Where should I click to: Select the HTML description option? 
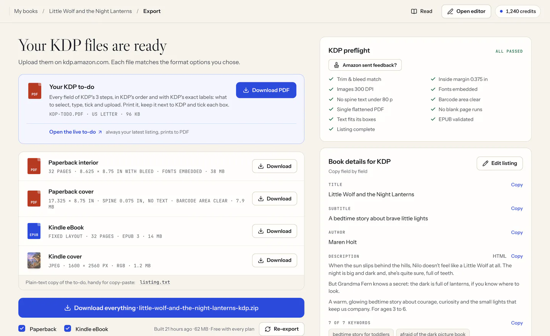(500, 256)
